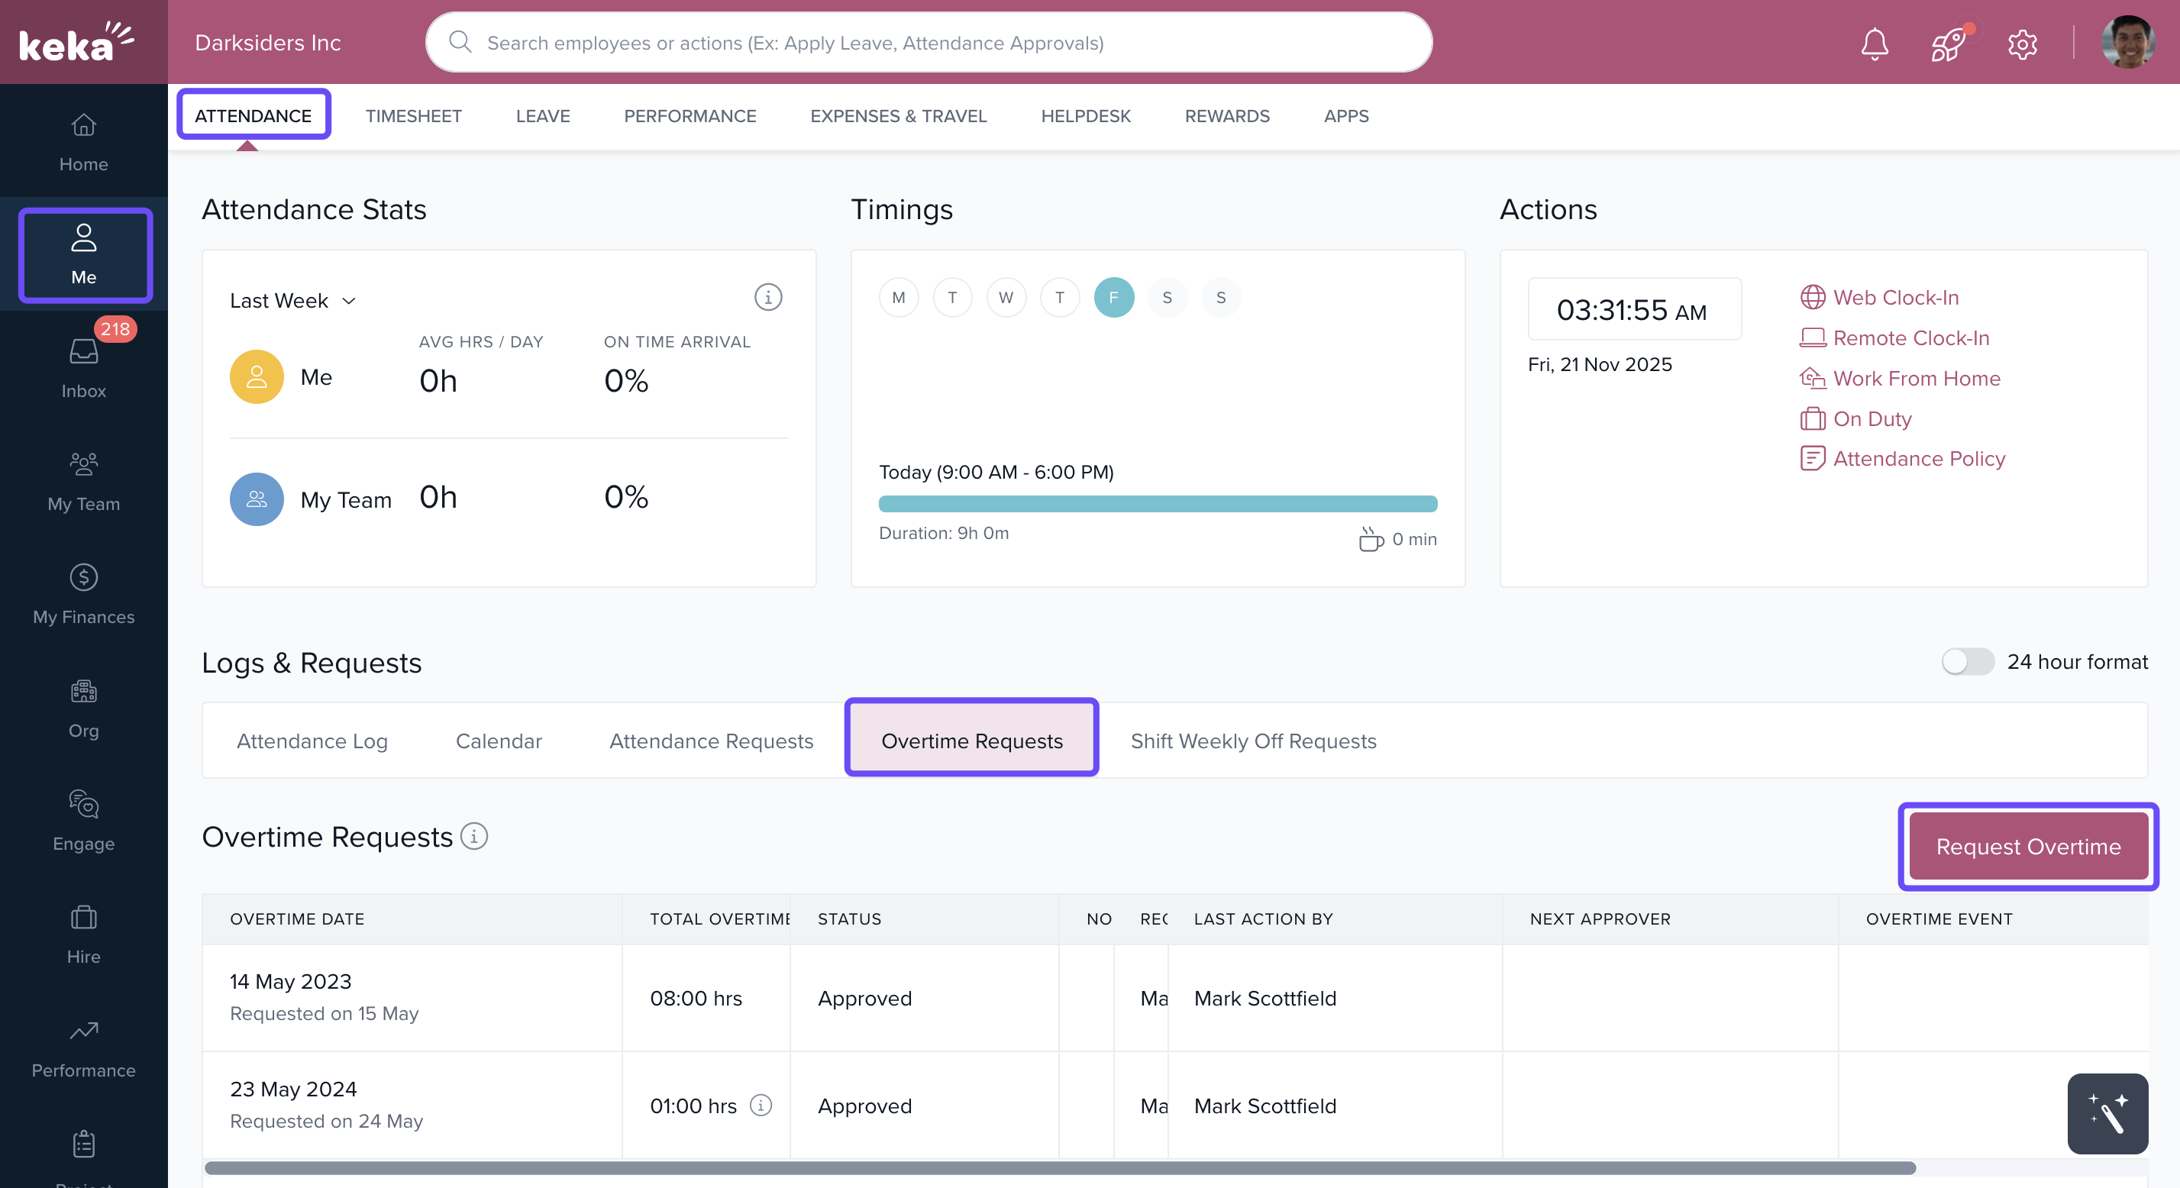Viewport: 2180px width, 1188px height.
Task: Open Engage section in sidebar
Action: point(83,820)
